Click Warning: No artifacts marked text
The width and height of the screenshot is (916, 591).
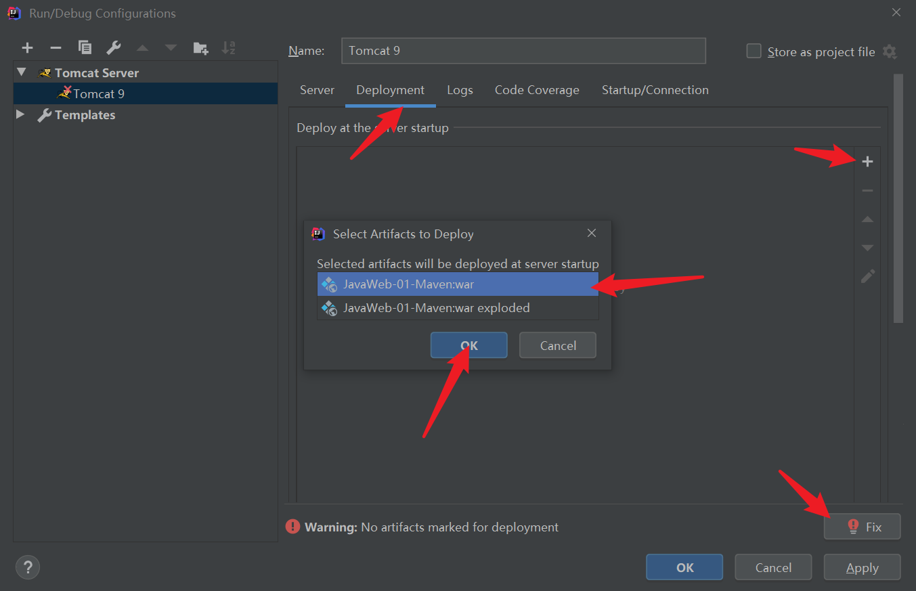431,527
